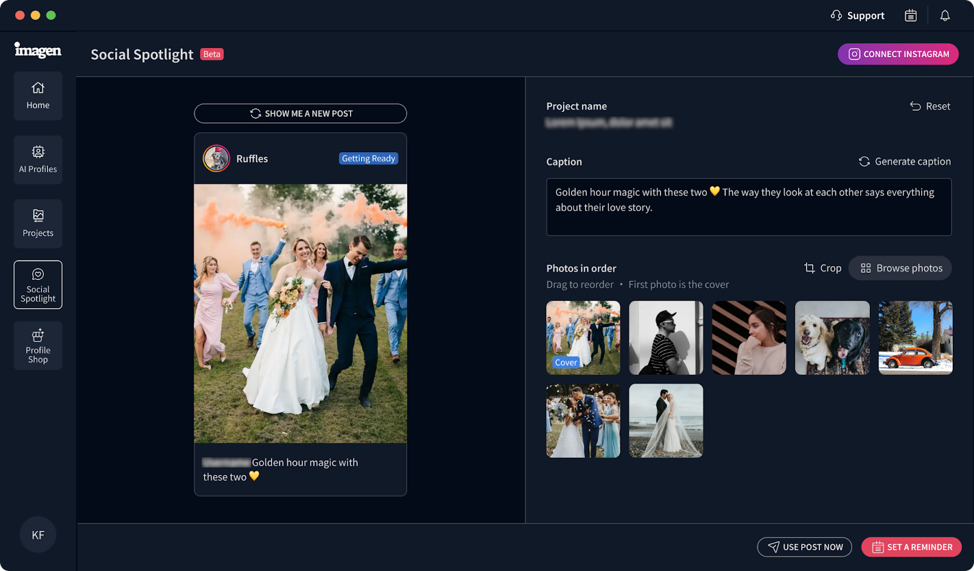
Task: Open the calendar icon in top bar
Action: (911, 16)
